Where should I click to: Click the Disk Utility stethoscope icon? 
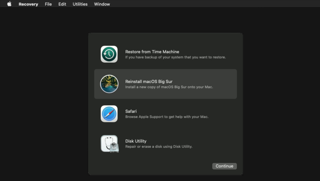point(110,144)
